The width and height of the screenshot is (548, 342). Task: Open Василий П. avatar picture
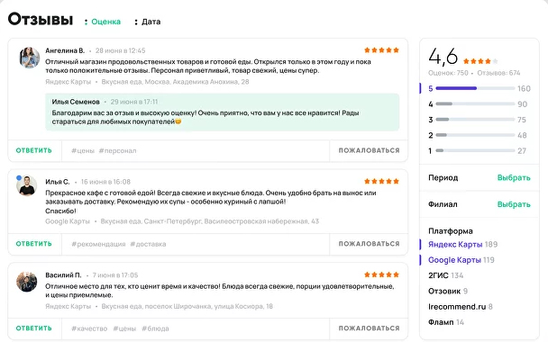[26, 282]
